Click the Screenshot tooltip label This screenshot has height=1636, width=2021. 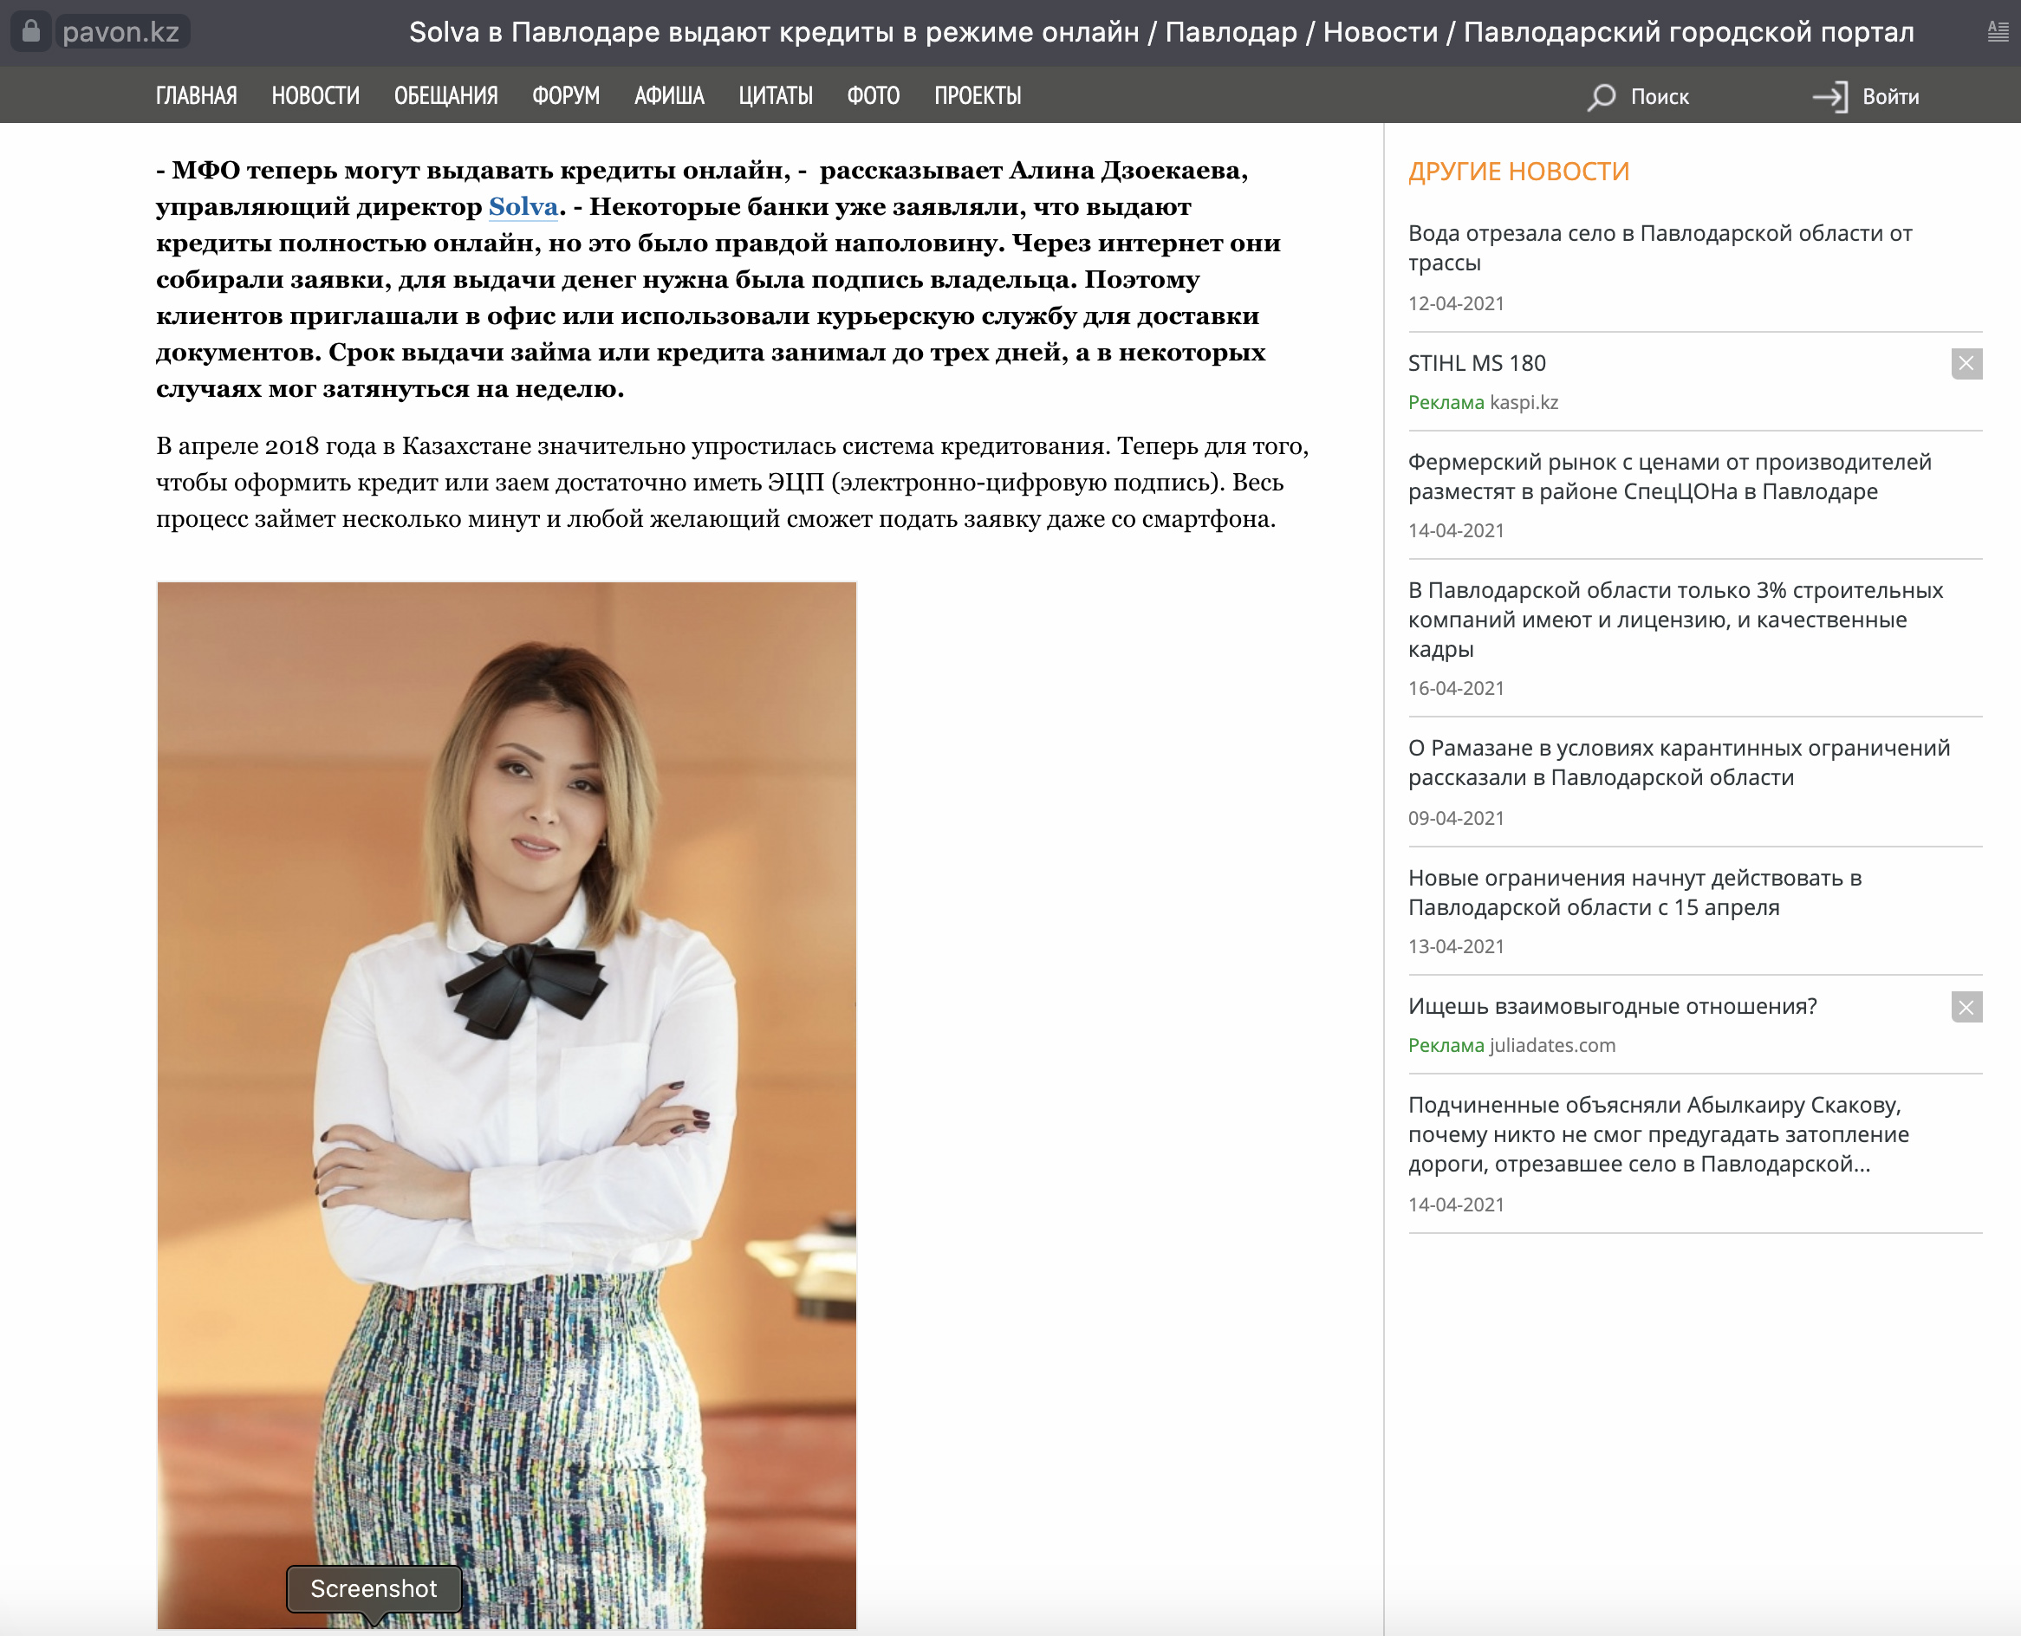point(374,1589)
